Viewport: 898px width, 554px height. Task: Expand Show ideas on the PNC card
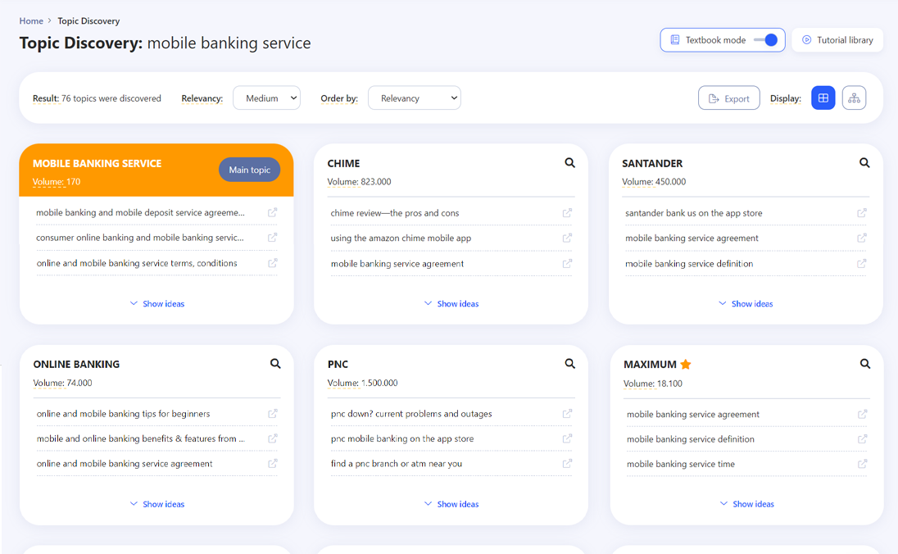coord(451,504)
